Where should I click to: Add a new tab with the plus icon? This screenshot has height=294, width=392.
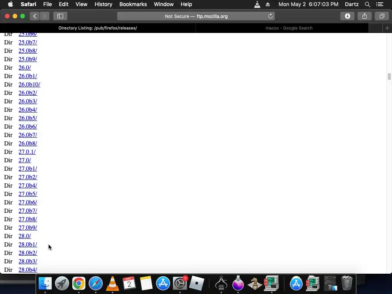pos(387,28)
